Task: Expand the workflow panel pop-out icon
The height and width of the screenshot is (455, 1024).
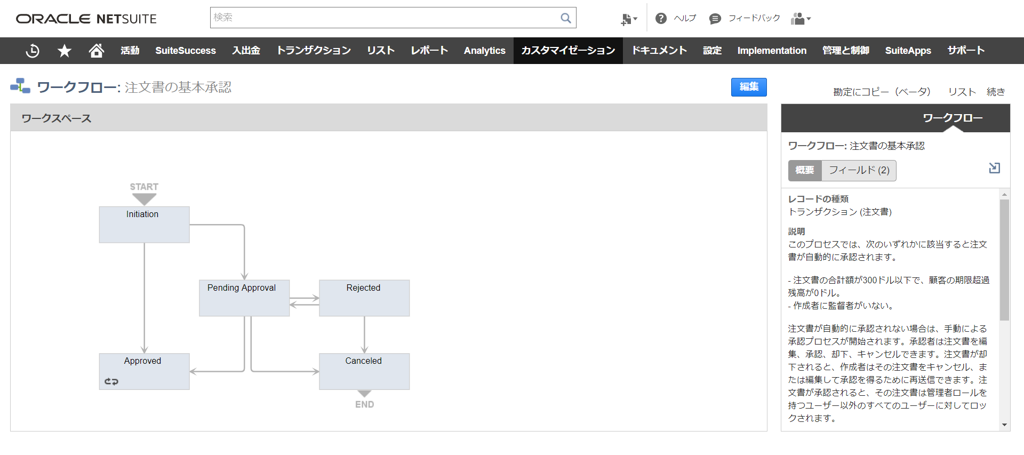Action: [x=994, y=168]
